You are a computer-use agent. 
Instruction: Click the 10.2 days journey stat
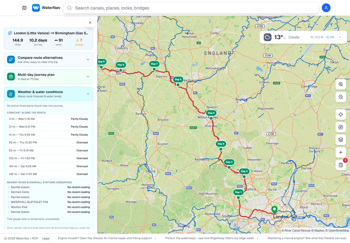click(38, 42)
